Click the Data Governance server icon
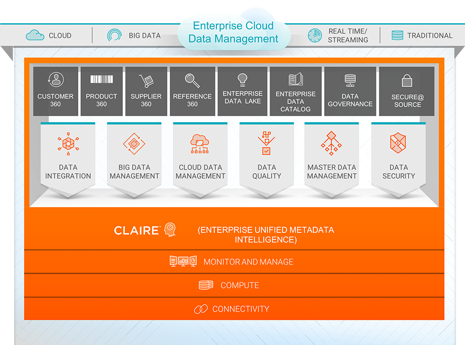This screenshot has height=345, width=465. (350, 80)
